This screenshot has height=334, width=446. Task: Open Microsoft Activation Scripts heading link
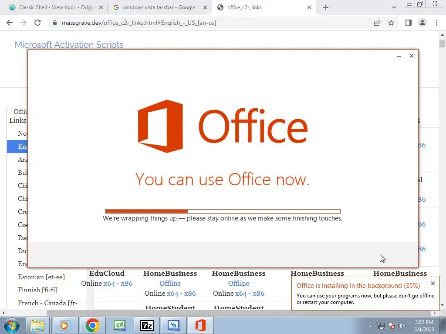point(69,45)
